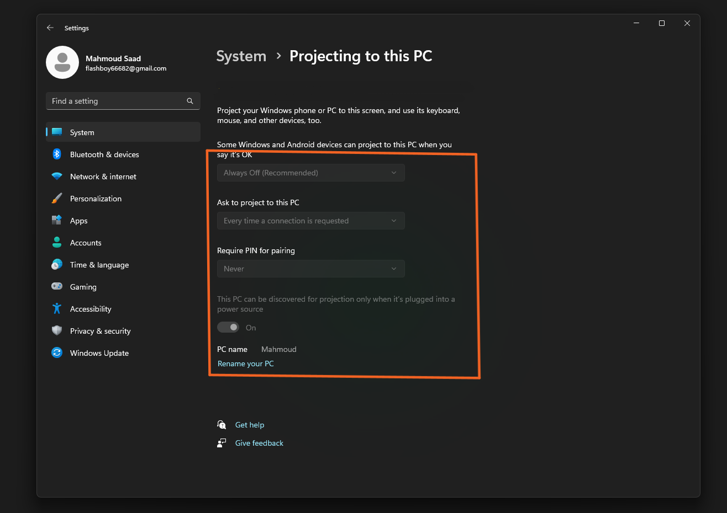
Task: Open the Require PIN for pairing dropdown
Action: pyautogui.click(x=310, y=269)
